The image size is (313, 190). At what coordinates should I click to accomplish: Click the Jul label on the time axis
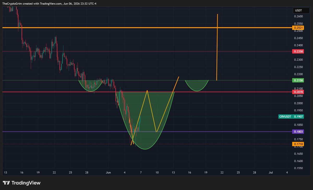point(271,173)
